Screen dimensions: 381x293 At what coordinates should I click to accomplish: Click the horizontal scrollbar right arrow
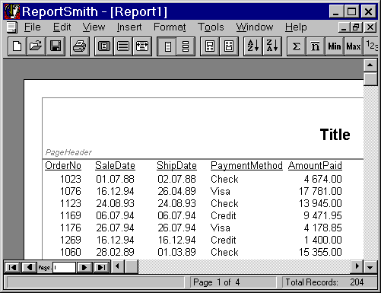click(x=357, y=266)
